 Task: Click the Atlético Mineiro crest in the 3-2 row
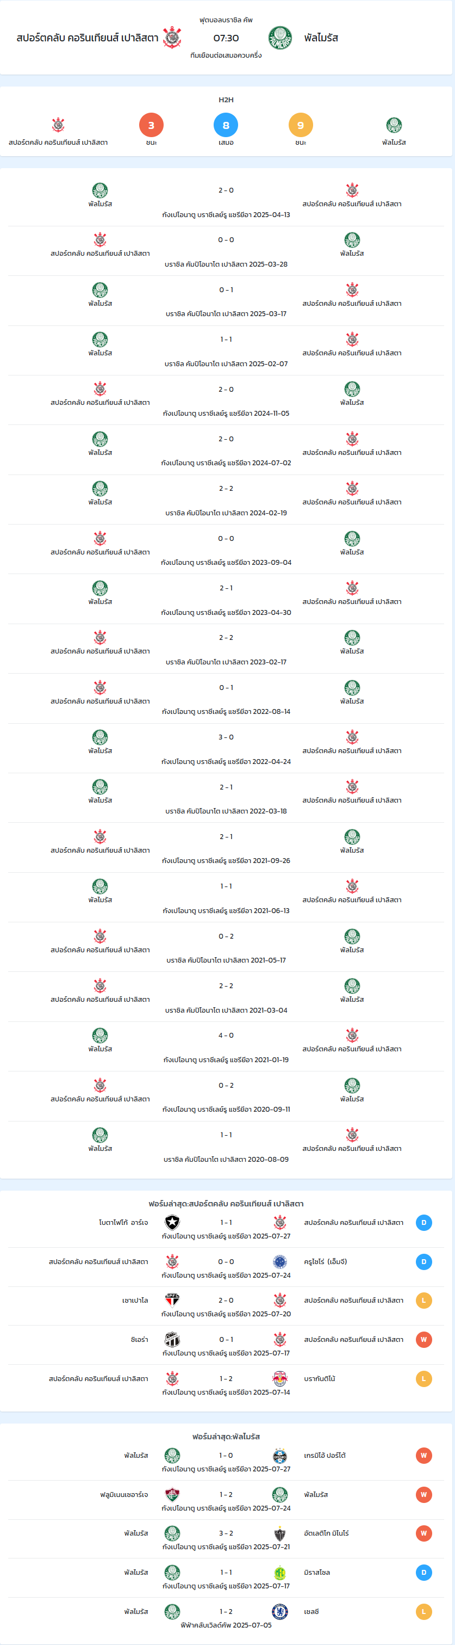[279, 1533]
